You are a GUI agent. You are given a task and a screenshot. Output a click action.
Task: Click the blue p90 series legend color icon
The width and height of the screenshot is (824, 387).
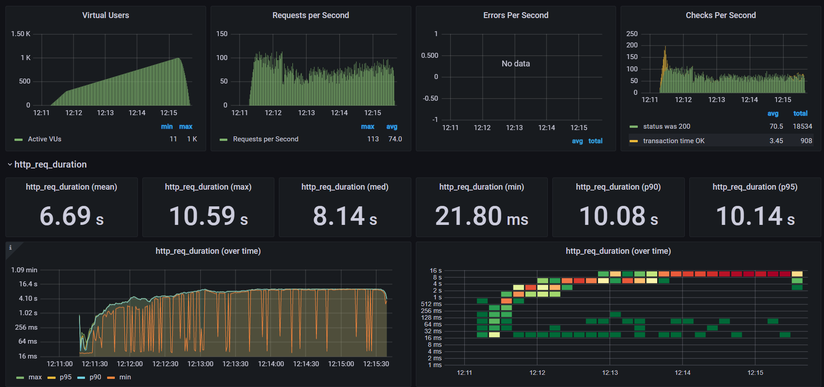[x=81, y=378]
